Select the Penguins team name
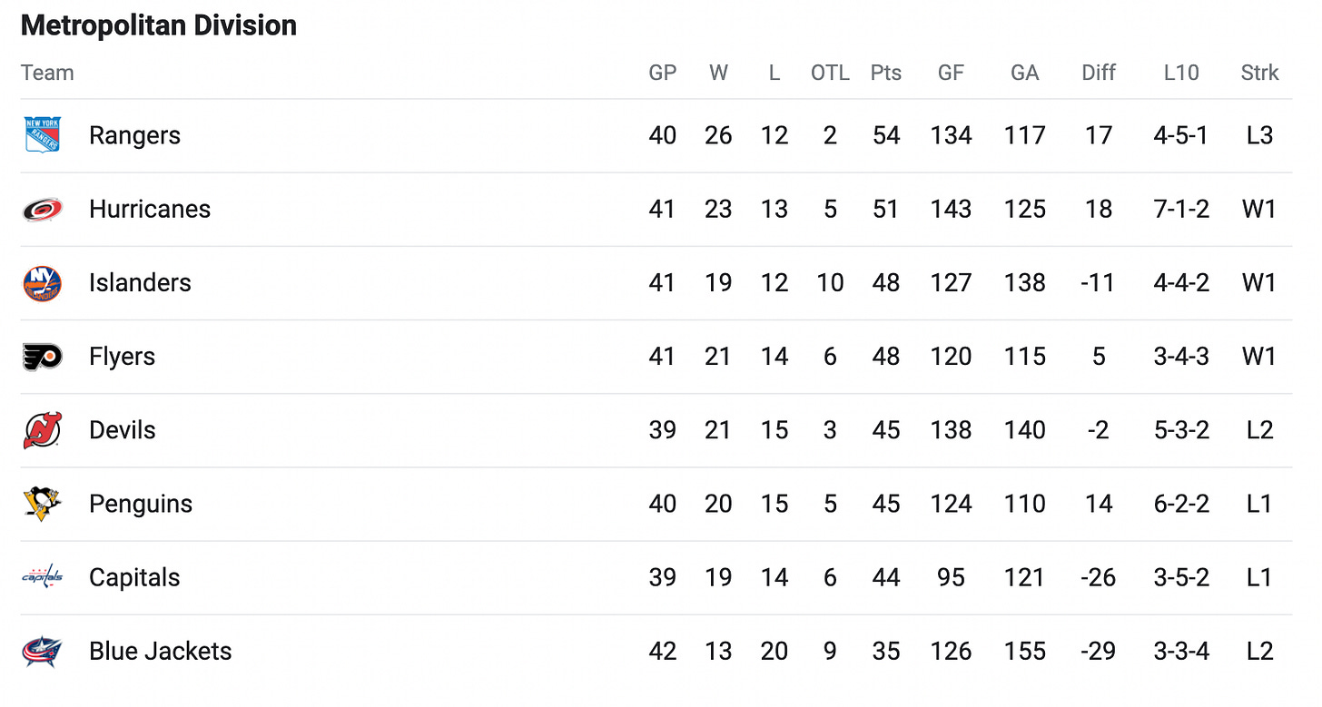 pyautogui.click(x=141, y=504)
